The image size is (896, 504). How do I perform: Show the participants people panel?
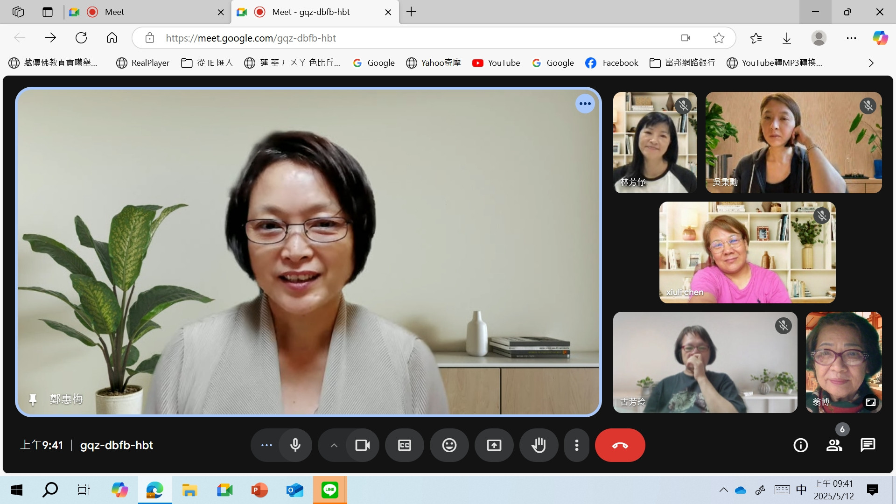pyautogui.click(x=834, y=445)
